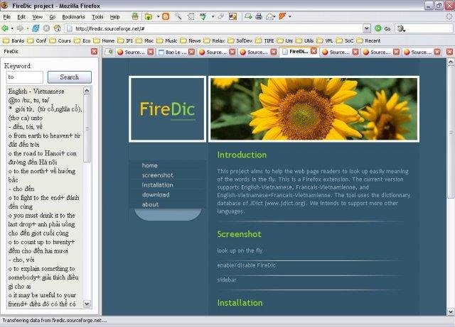455x327 pixels.
Task: Open the download link on page
Action: click(x=156, y=194)
